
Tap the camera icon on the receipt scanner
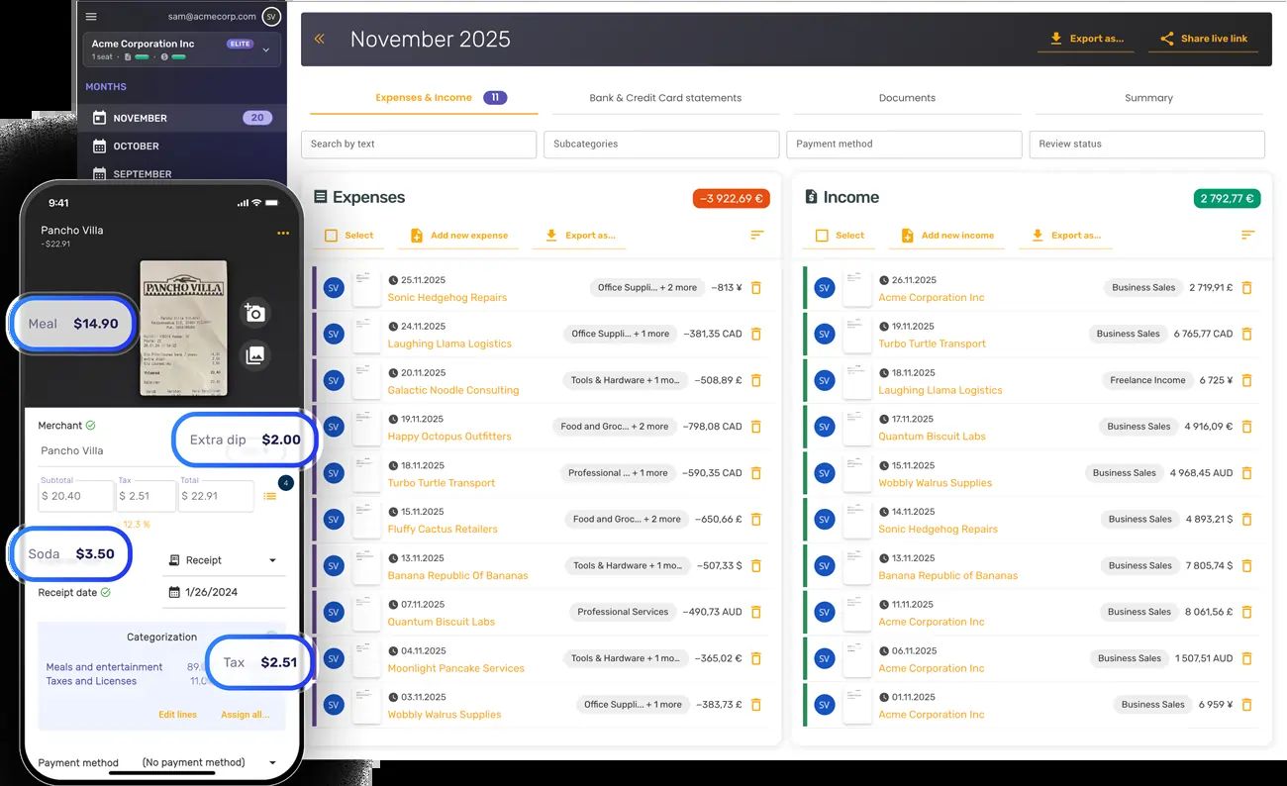[254, 311]
